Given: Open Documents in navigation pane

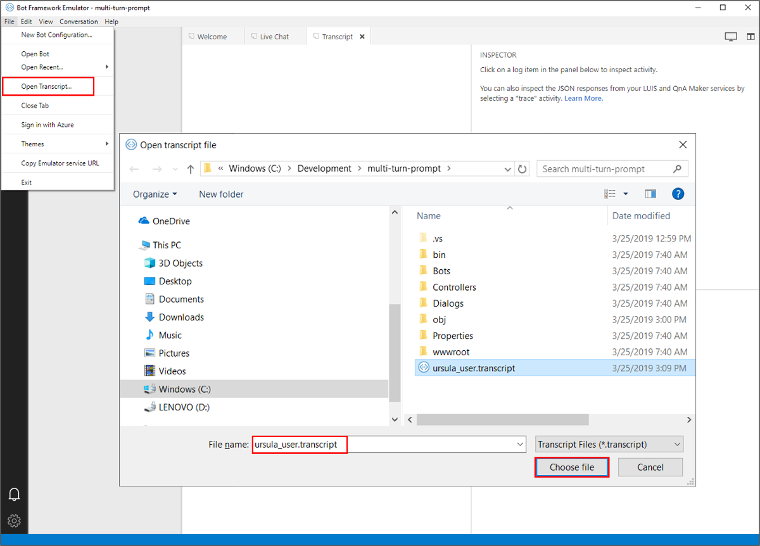Looking at the screenshot, I should (x=174, y=299).
